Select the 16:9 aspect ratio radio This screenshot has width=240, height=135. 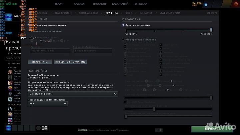coord(41,41)
